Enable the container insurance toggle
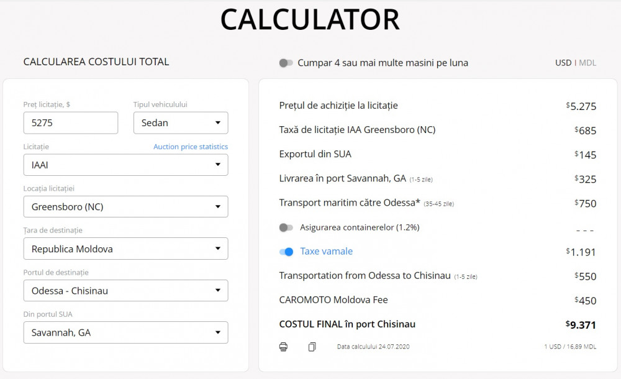 tap(286, 227)
